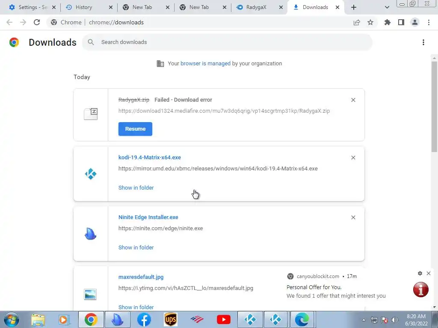
Task: Click the Chrome logo beside the Downloads title
Action: [x=14, y=42]
